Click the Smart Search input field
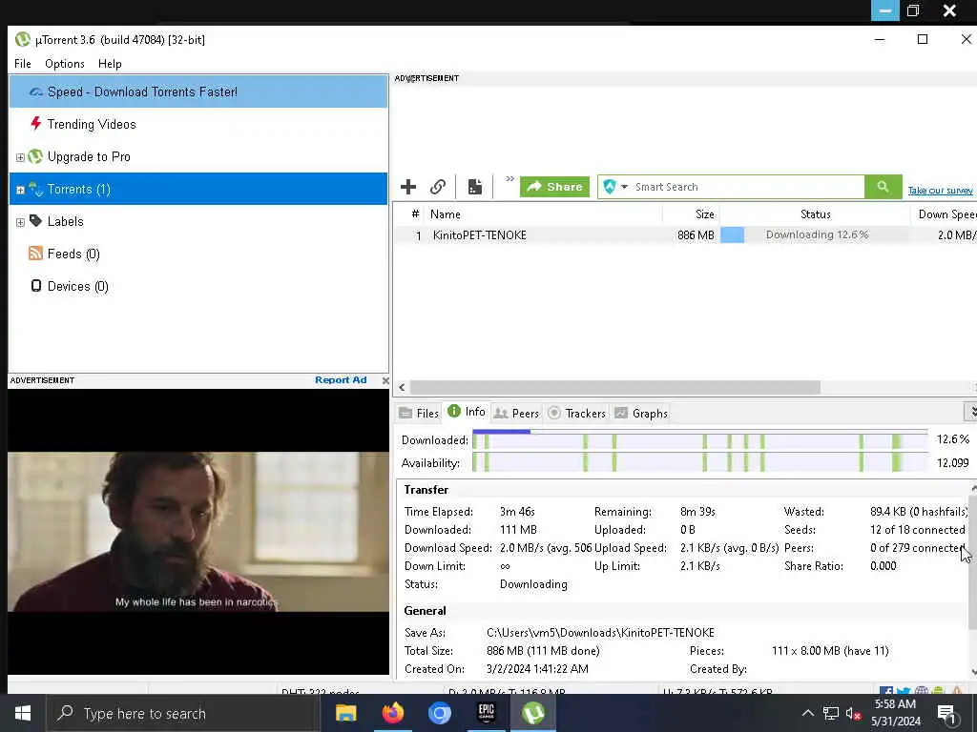This screenshot has width=977, height=732. (748, 187)
